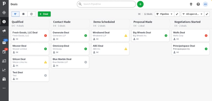This screenshot has height=101, width=212.
Task: Open Contacts icon in sidebar
Action: tap(4, 61)
